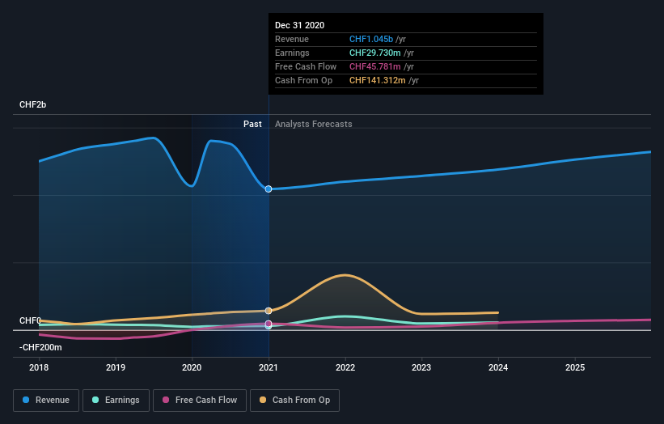
Task: Click the CHF141.312m cash from op value
Action: [378, 80]
